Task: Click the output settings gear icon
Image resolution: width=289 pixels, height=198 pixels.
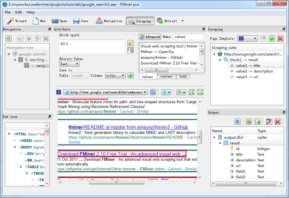Action: (238, 122)
